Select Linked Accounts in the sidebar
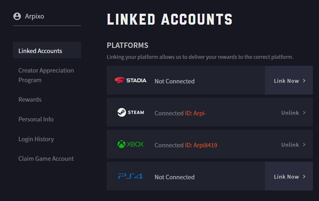319x201 pixels. [40, 51]
